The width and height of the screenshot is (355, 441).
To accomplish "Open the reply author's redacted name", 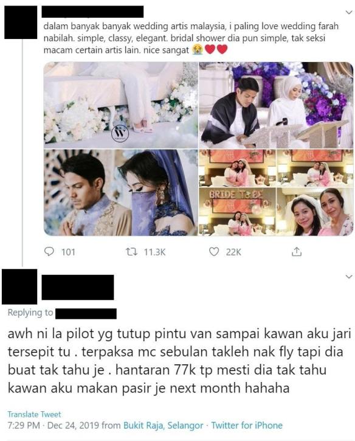I will coord(78,287).
